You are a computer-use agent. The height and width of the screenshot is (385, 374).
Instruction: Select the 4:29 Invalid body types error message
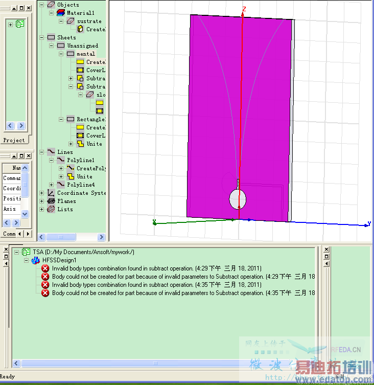[x=157, y=268]
